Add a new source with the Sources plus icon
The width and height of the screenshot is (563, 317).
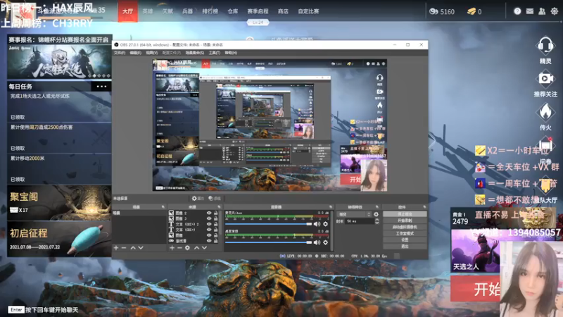pos(172,248)
